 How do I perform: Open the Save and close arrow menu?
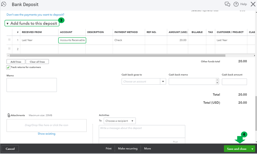pyautogui.click(x=252, y=149)
